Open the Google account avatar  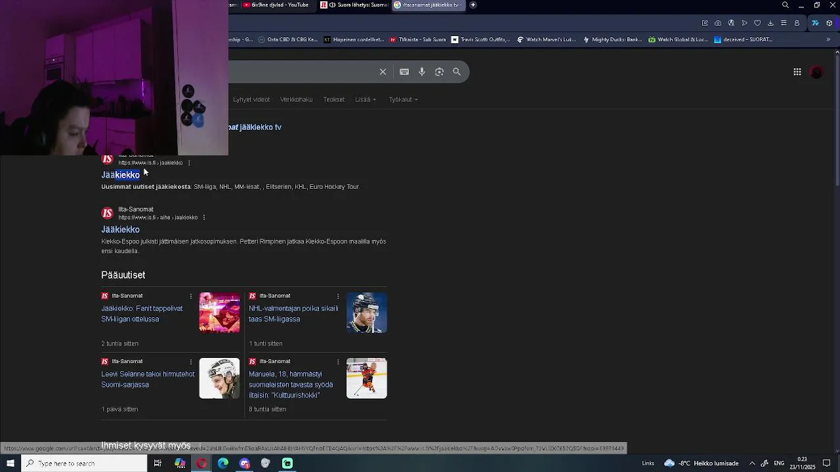(x=816, y=72)
